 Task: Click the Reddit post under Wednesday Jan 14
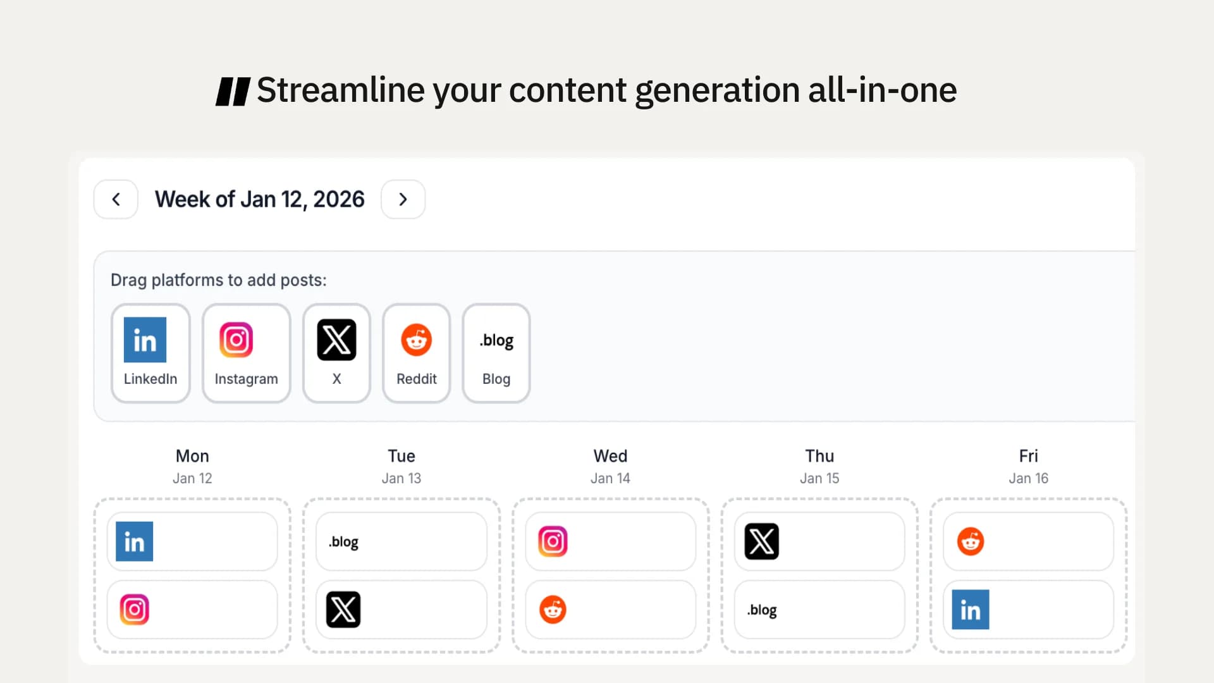pos(610,609)
